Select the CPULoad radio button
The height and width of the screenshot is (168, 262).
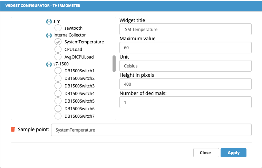tap(58, 49)
